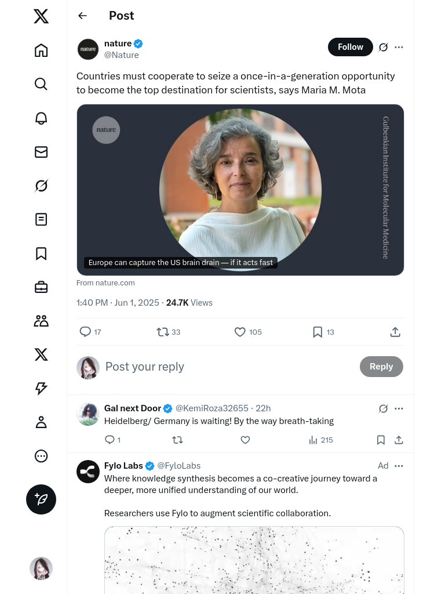
Task: Click the compose new post button
Action: point(41,499)
